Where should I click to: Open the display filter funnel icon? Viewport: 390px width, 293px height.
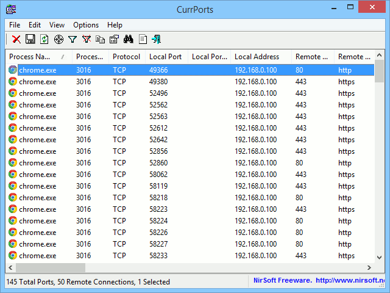point(73,39)
